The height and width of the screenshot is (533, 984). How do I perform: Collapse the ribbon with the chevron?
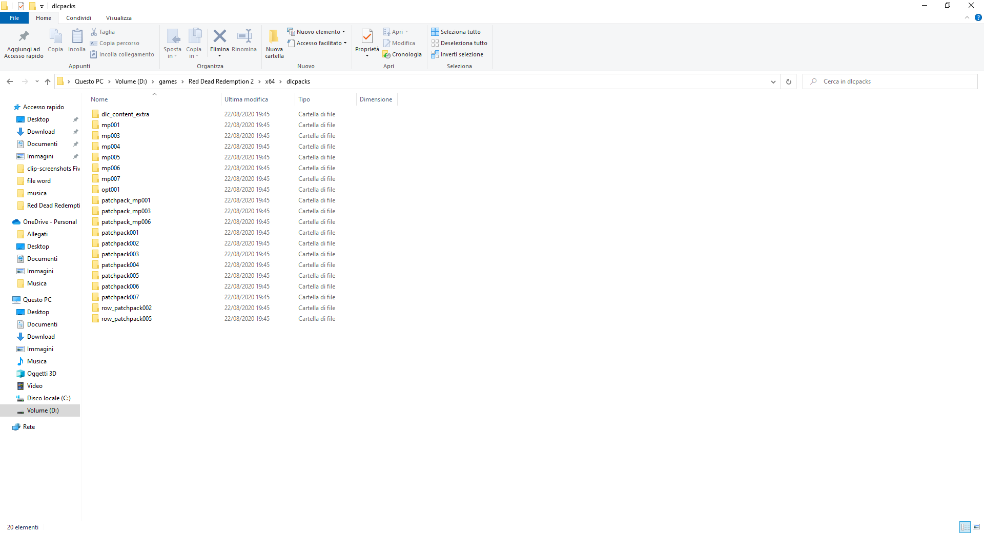(967, 17)
